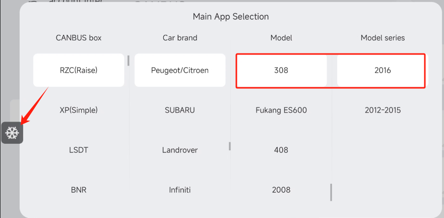
Task: Click the snowflake icon on left edge
Action: coord(12,133)
